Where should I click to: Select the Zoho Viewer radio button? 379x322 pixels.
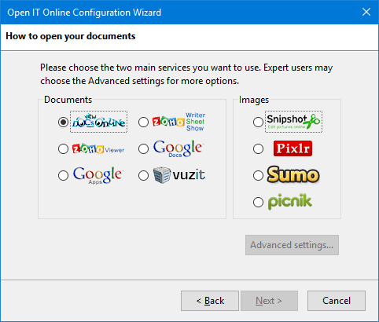click(63, 148)
